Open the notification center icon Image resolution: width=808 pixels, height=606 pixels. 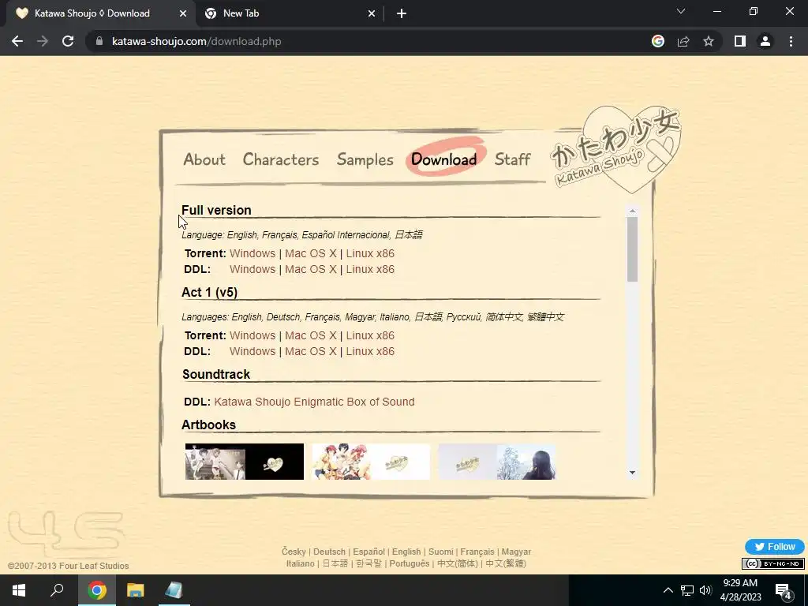click(x=784, y=590)
